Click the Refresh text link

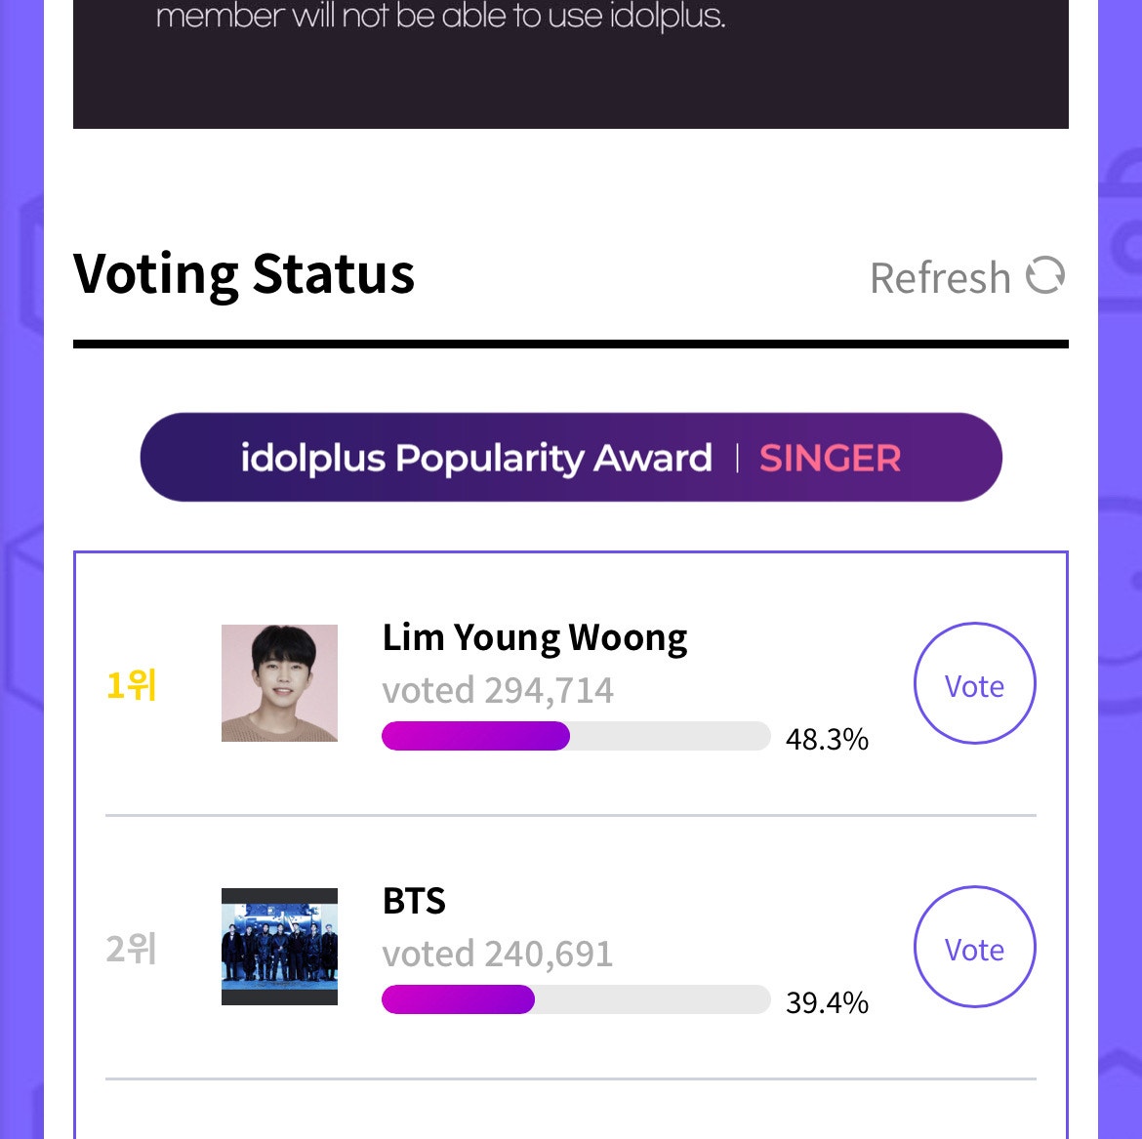click(940, 276)
